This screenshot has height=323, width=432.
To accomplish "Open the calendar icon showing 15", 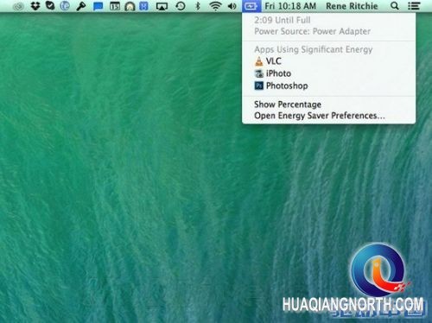I will [115, 6].
